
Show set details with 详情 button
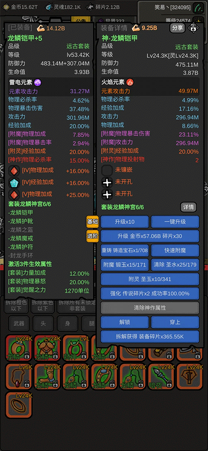[189, 207]
